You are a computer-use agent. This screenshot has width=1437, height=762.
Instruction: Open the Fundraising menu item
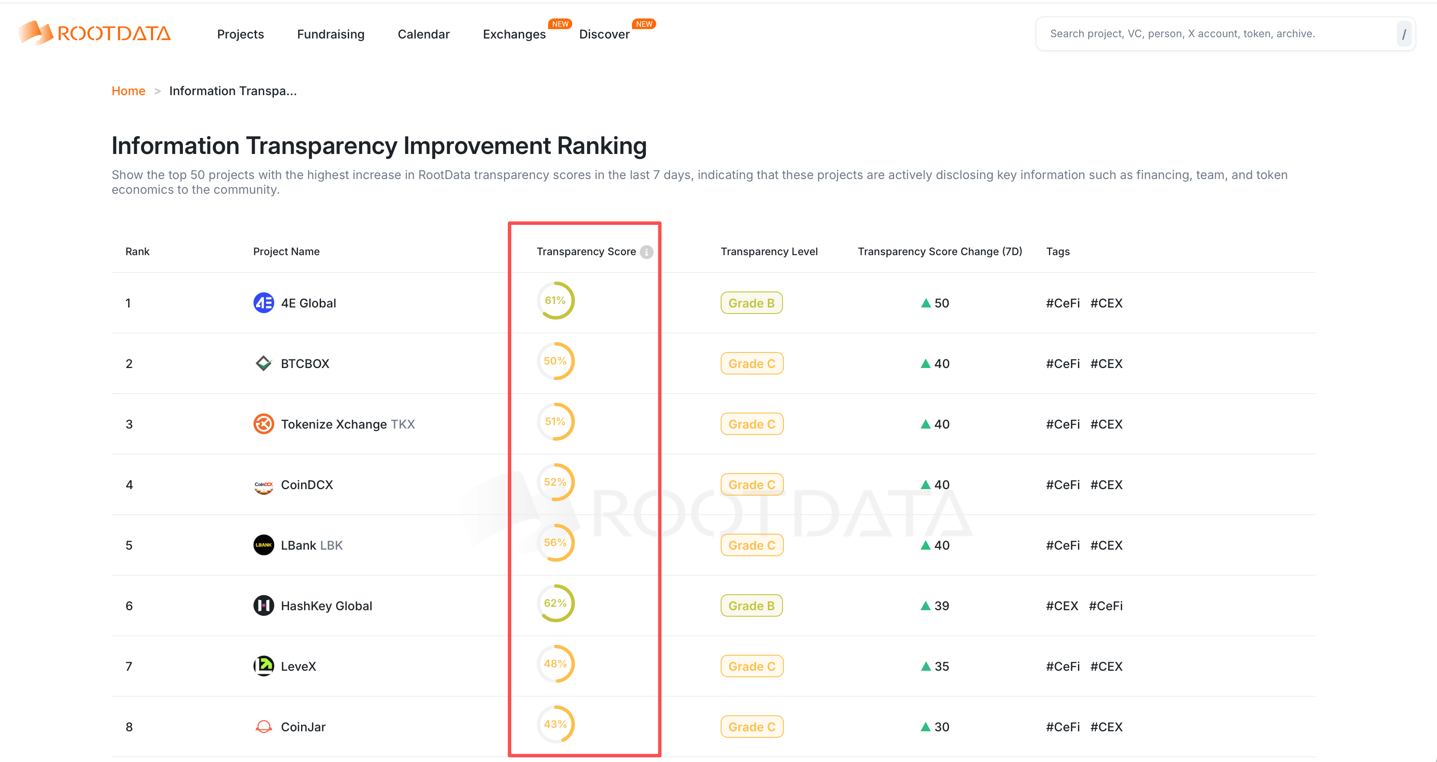pyautogui.click(x=330, y=34)
